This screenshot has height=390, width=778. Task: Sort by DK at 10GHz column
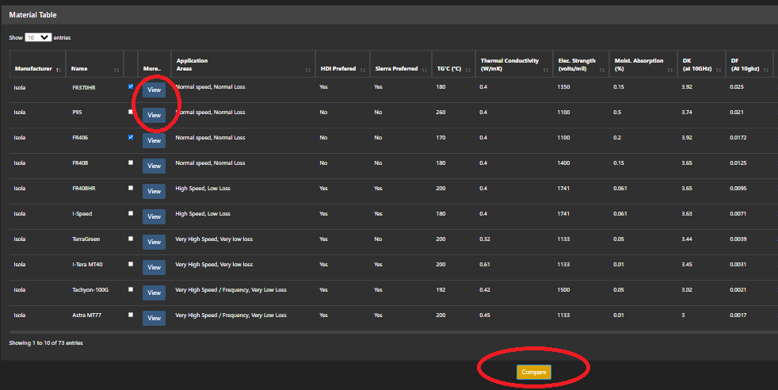[701, 64]
